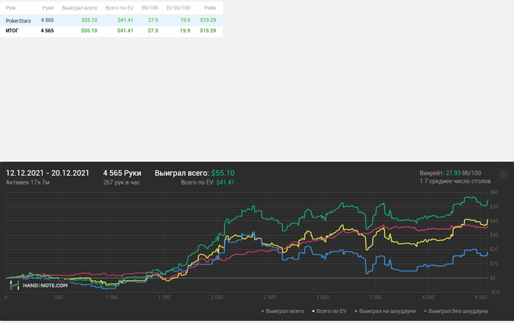Image resolution: width=514 pixels, height=323 pixels.
Task: Toggle the green 'Выиграл всего' legend entry
Action: pyautogui.click(x=283, y=311)
